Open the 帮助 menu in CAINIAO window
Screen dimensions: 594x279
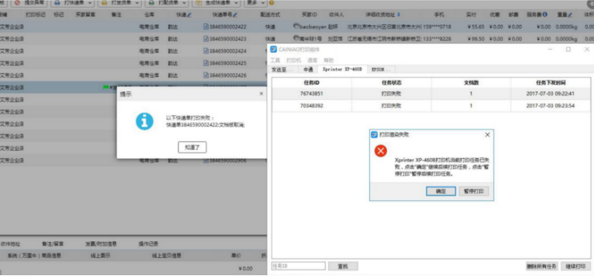(329, 60)
